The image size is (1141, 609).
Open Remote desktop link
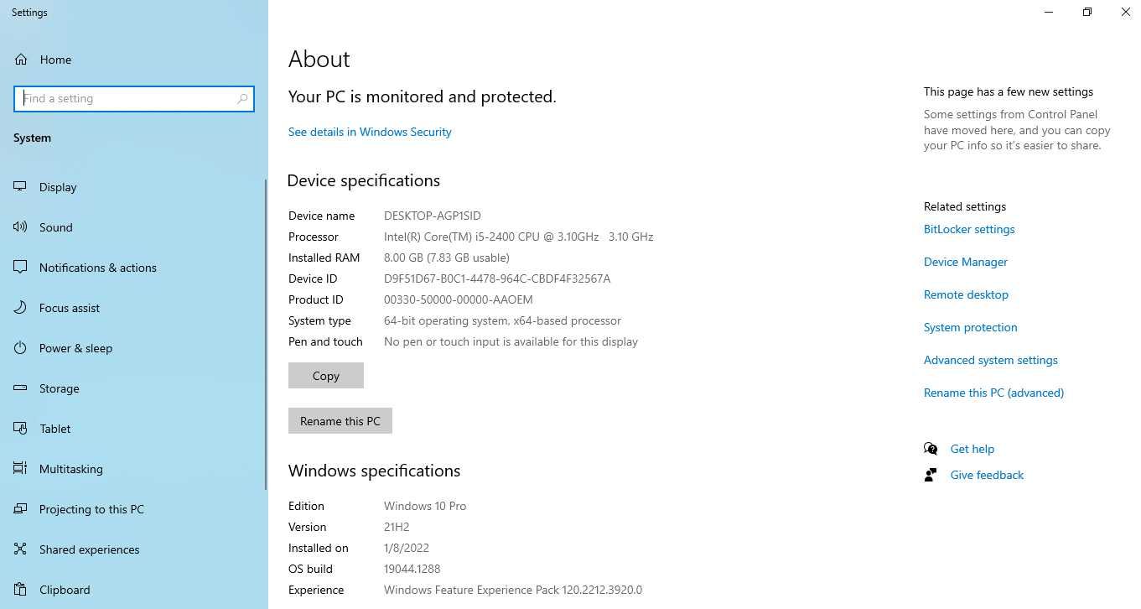click(966, 294)
